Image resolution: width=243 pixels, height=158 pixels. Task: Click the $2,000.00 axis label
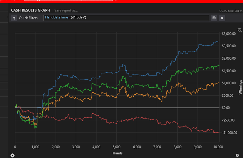229,58
